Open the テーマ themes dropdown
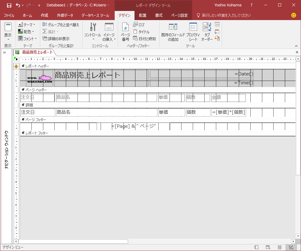 27,25
